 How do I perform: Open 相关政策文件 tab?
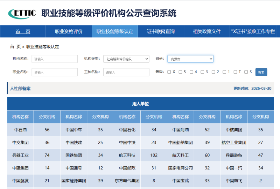coord(207,31)
